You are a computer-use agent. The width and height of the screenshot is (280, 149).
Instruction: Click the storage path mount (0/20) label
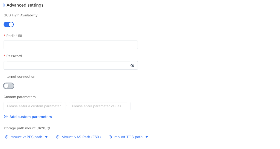point(25,128)
